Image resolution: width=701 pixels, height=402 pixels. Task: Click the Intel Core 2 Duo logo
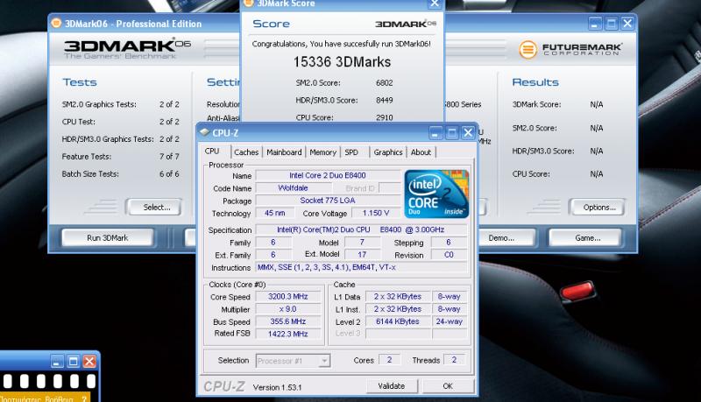click(436, 194)
